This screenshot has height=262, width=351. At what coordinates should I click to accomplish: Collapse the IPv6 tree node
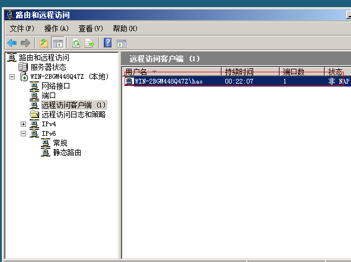[23, 133]
